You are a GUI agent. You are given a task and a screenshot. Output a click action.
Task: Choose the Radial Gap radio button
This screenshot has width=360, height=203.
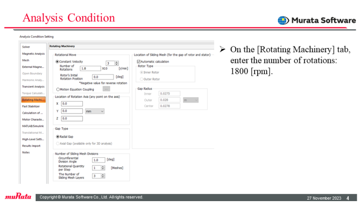coord(58,137)
